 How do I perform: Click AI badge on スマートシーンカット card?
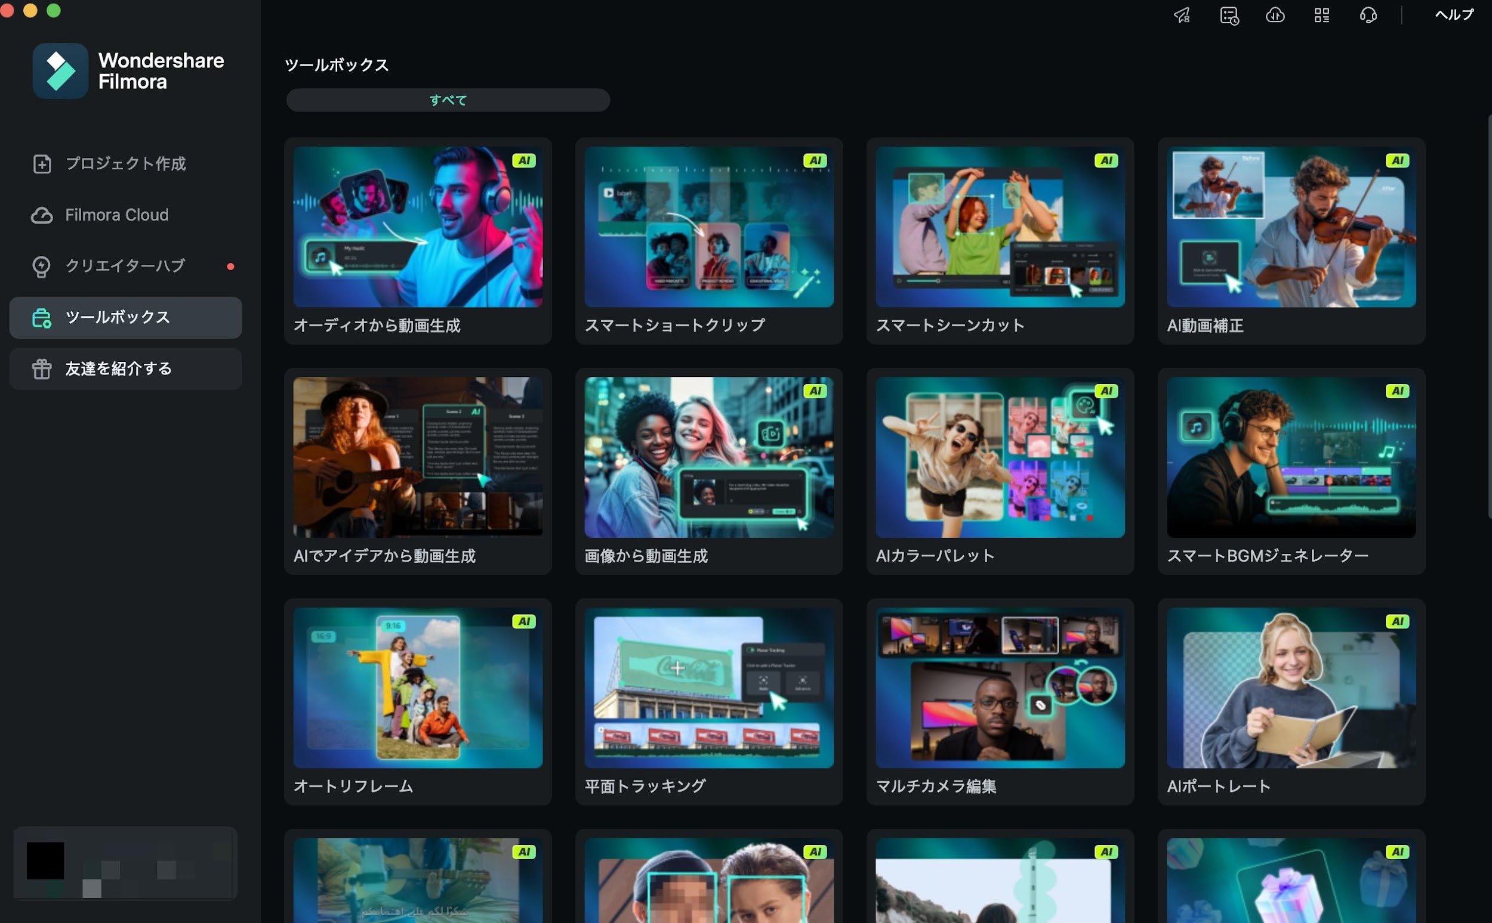pos(1106,160)
